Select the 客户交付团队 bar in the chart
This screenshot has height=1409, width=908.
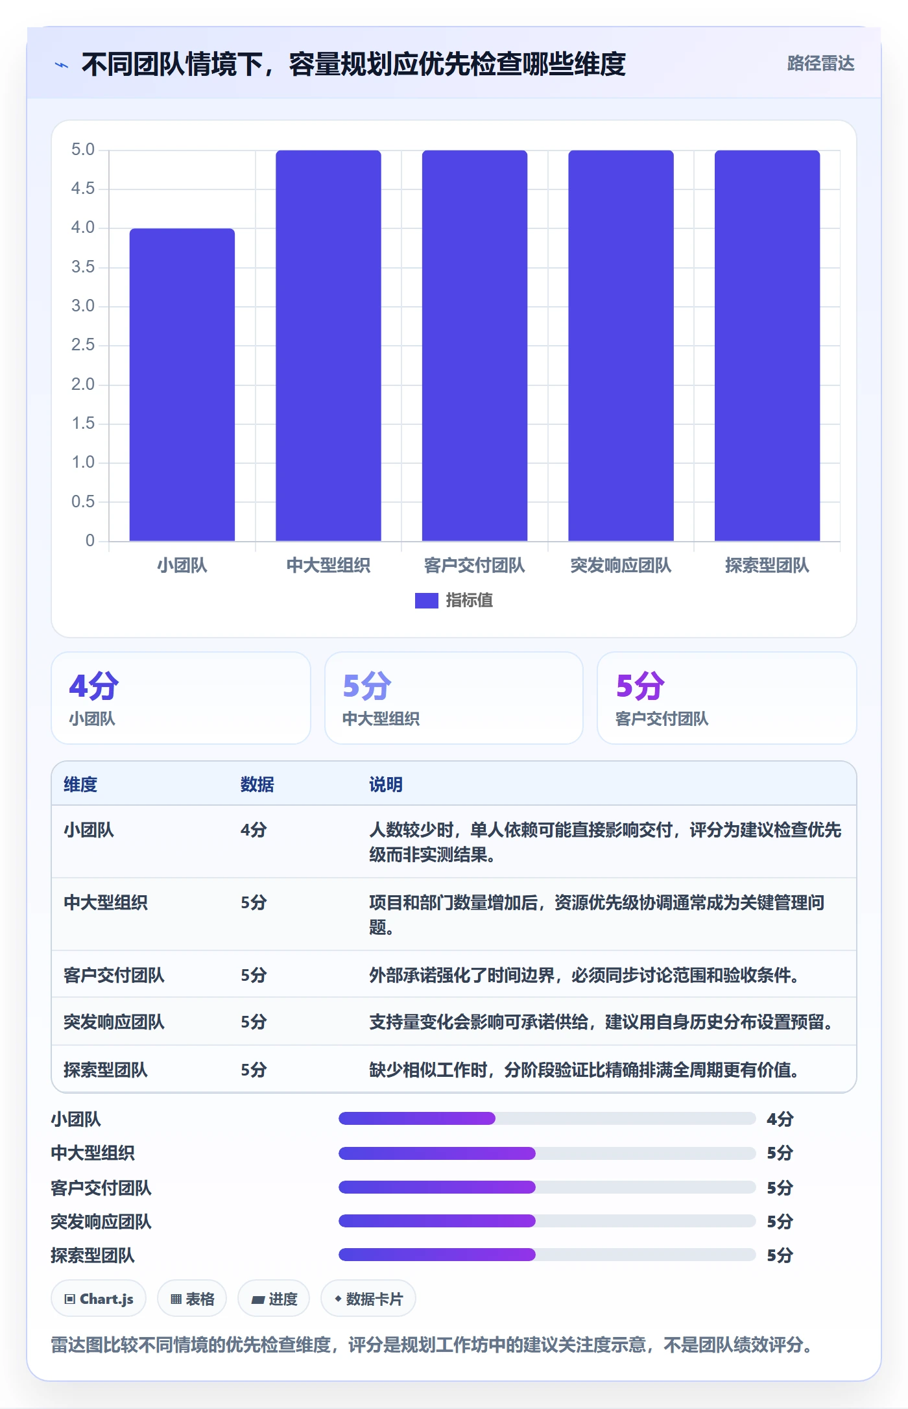pos(475,346)
